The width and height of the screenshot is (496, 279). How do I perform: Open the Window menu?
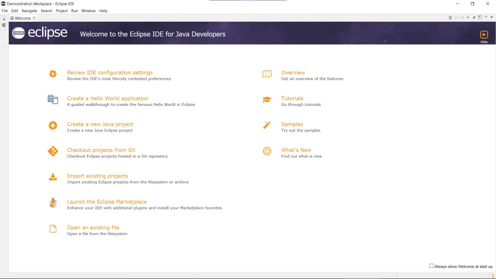pos(88,11)
